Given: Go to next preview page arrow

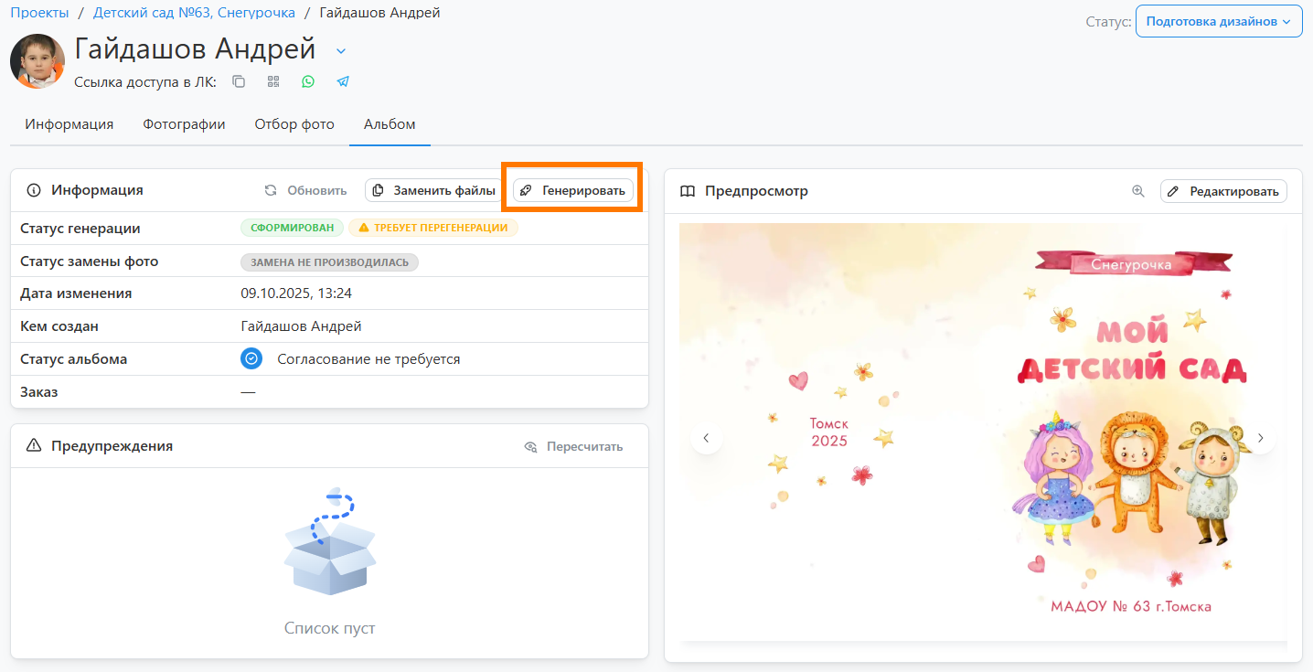Looking at the screenshot, I should click(x=1260, y=438).
